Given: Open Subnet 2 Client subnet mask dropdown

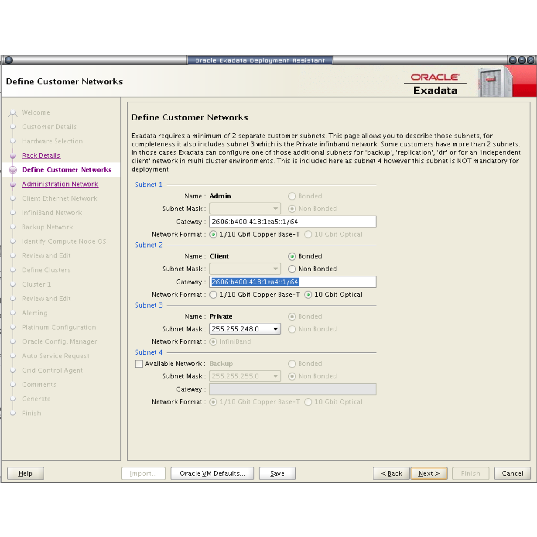Looking at the screenshot, I should (x=275, y=269).
